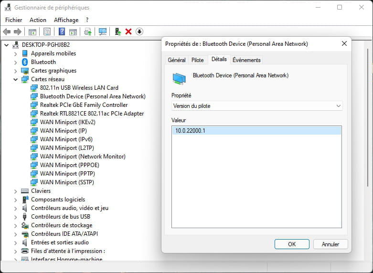Click the scan for hardware changes monitor icon
The image size is (373, 273).
click(x=103, y=31)
